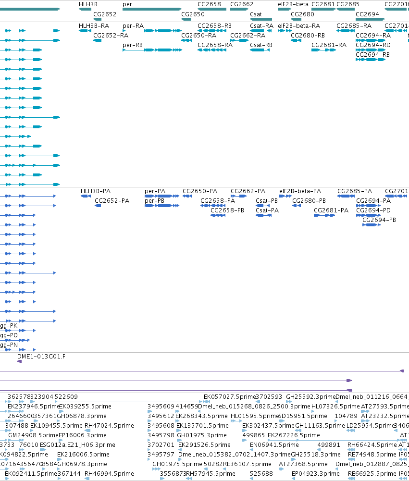Screen dimensions: 409x481
Task: Click the Csat-RB transcript label
Action: 261,45
